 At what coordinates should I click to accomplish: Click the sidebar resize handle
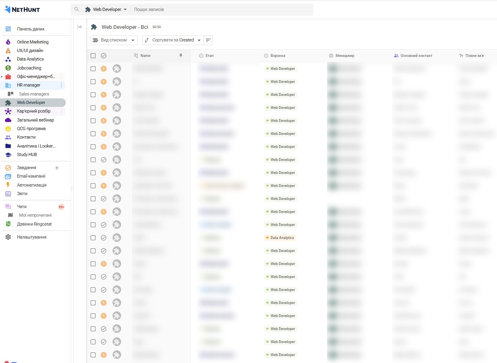coord(72,189)
